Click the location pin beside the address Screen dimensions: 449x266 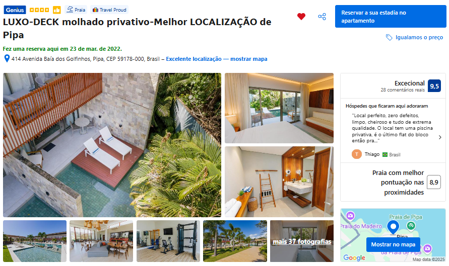coord(7,58)
